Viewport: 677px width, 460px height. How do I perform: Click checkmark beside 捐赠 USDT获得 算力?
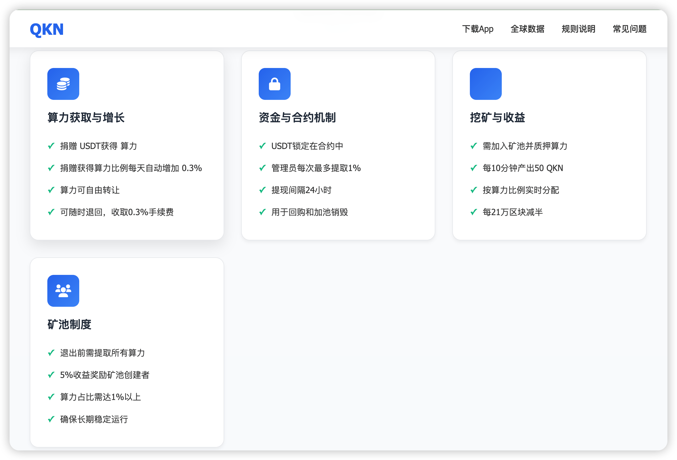click(51, 146)
